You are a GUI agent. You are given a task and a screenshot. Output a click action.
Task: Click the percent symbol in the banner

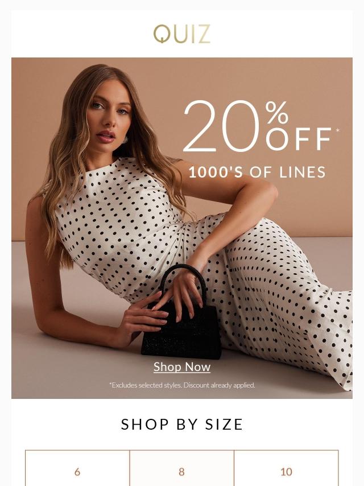(x=276, y=113)
